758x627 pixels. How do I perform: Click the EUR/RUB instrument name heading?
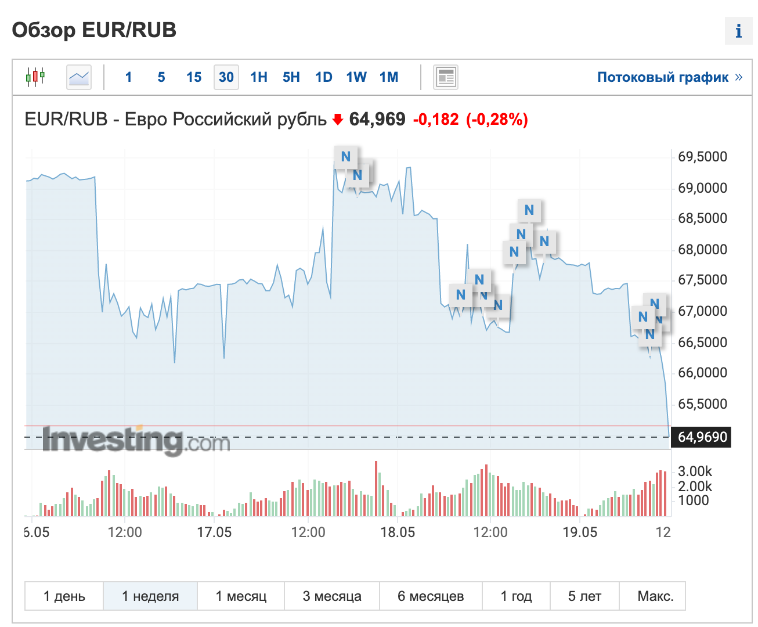coord(175,120)
